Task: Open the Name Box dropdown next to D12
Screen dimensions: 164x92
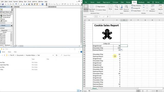Action: 93,16
